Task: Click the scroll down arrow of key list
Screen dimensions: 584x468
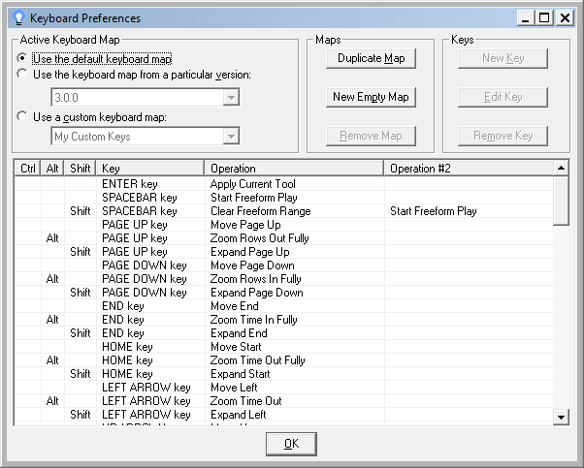Action: [561, 417]
